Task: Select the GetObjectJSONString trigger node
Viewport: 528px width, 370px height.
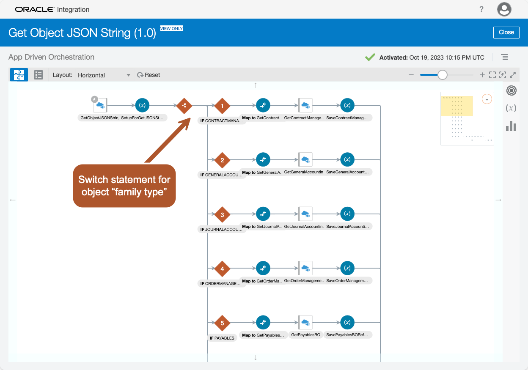Action: point(101,105)
